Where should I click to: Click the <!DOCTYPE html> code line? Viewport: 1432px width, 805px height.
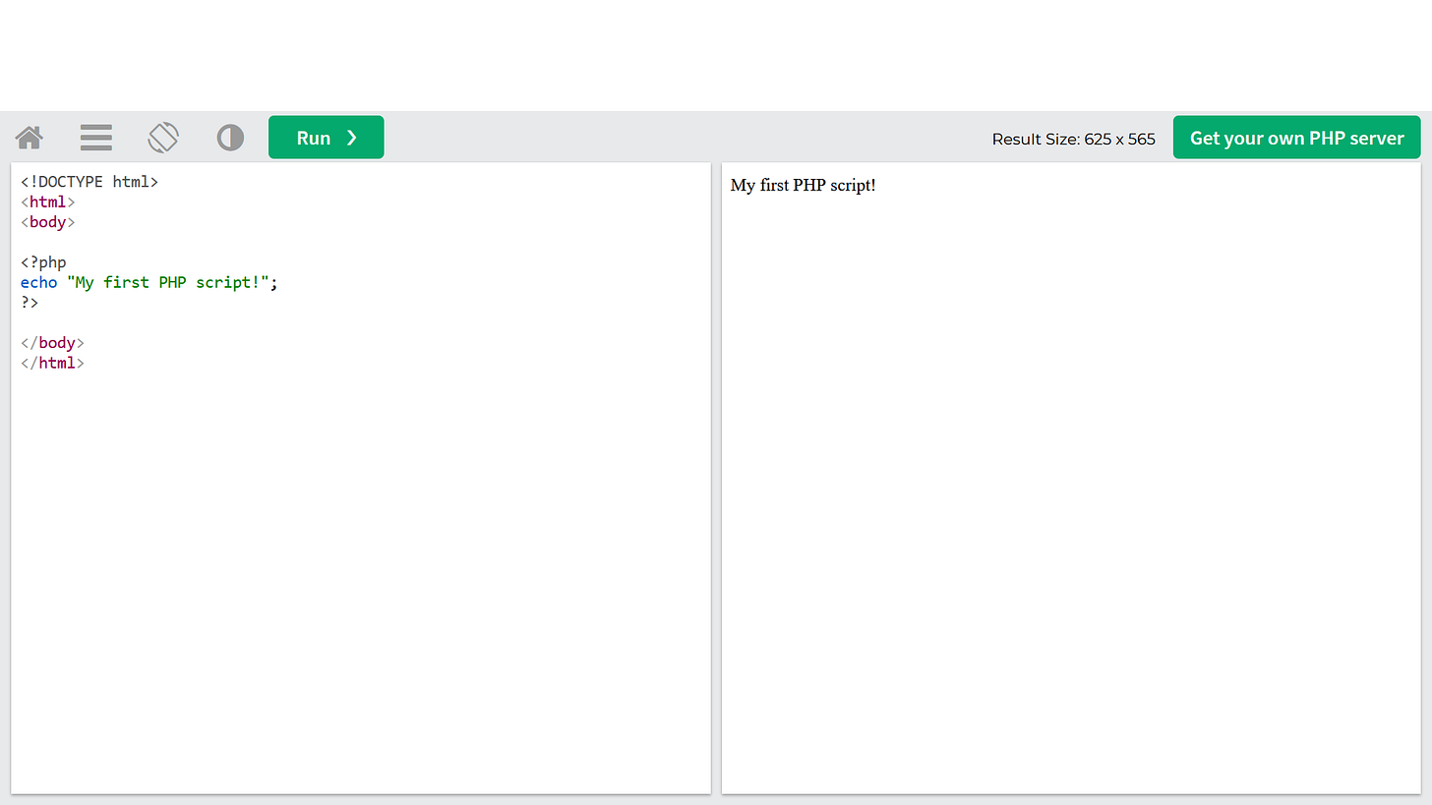[89, 182]
